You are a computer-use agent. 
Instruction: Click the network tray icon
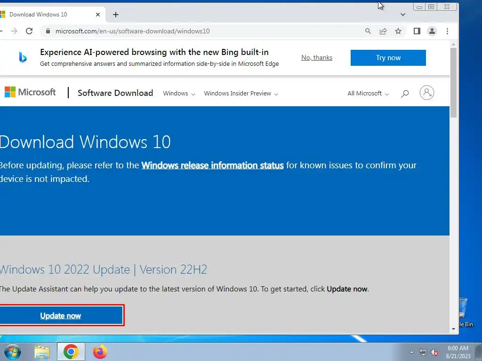click(x=423, y=352)
